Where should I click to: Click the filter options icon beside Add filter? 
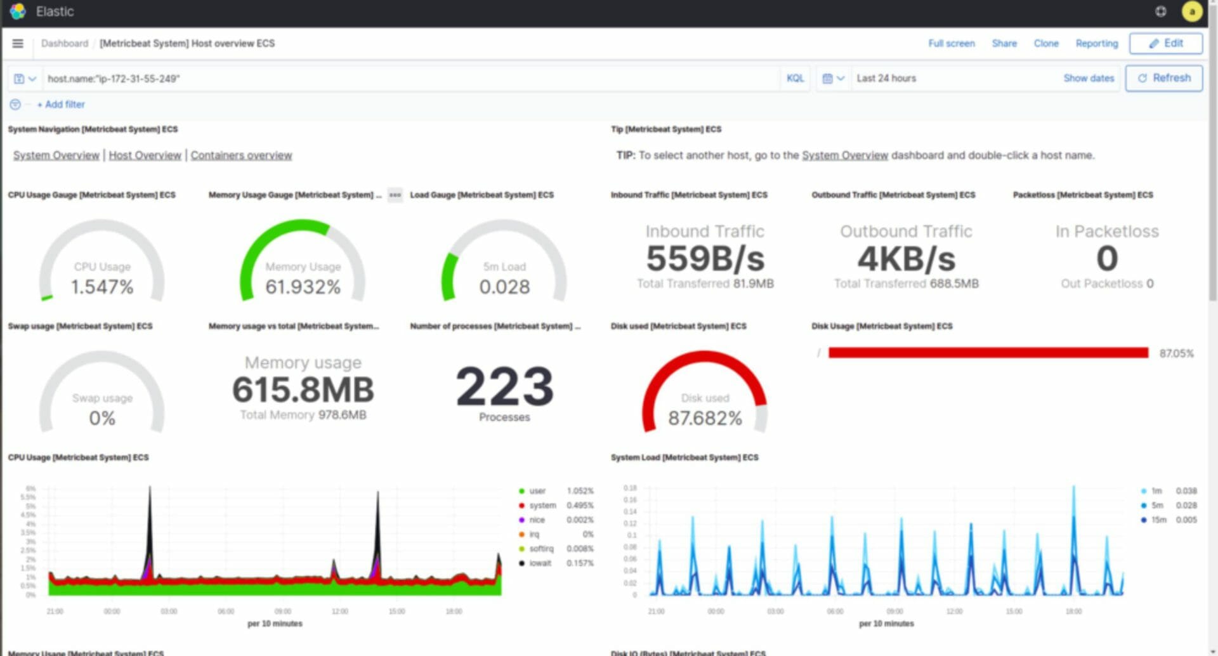15,105
